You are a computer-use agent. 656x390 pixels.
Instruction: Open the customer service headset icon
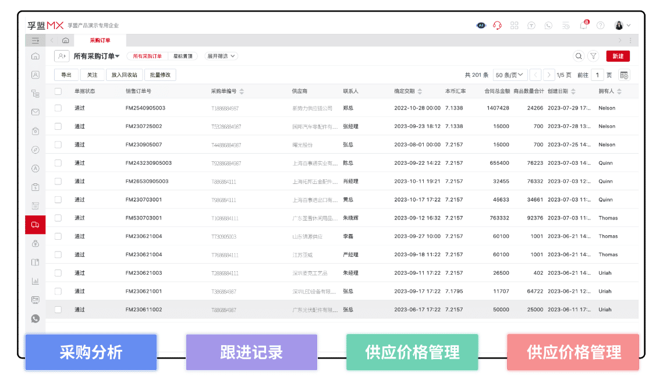497,26
